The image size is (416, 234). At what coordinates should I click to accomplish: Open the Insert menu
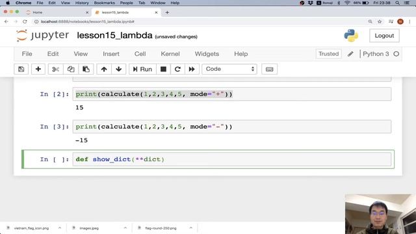111,54
